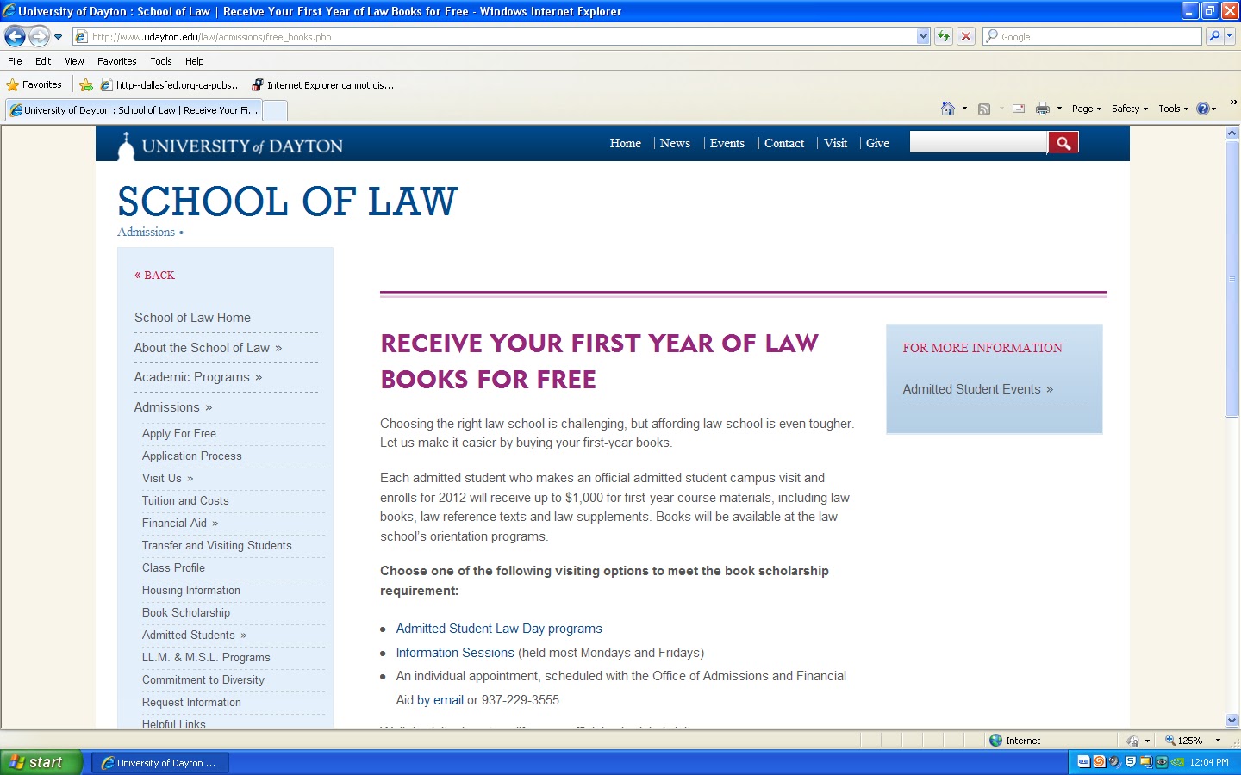Click the Print icon in the command bar

click(x=1043, y=108)
